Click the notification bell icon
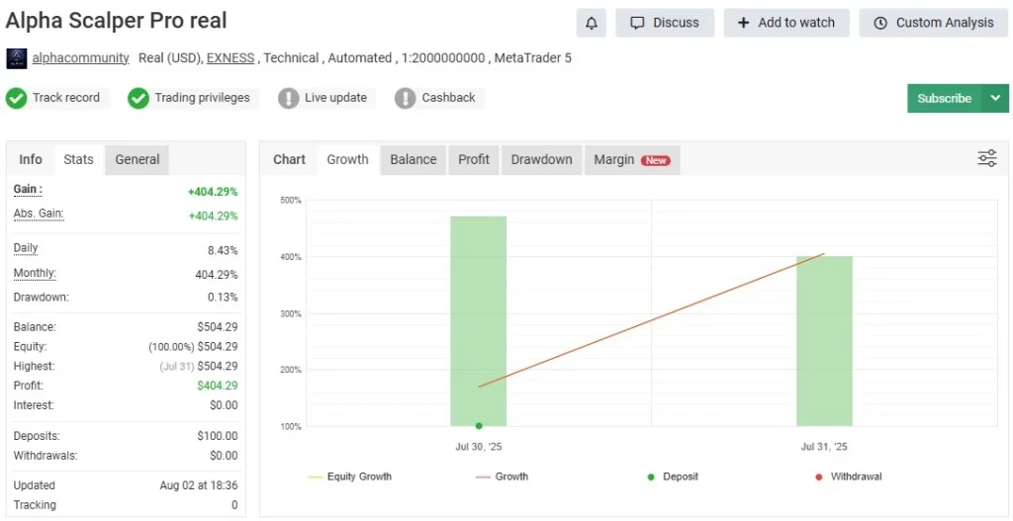Image resolution: width=1013 pixels, height=521 pixels. [x=592, y=24]
